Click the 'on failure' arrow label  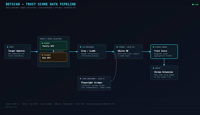[59, 51]
